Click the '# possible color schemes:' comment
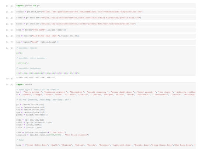Image resolution: width=199 pixels, height=149 pixels. [x=31, y=58]
